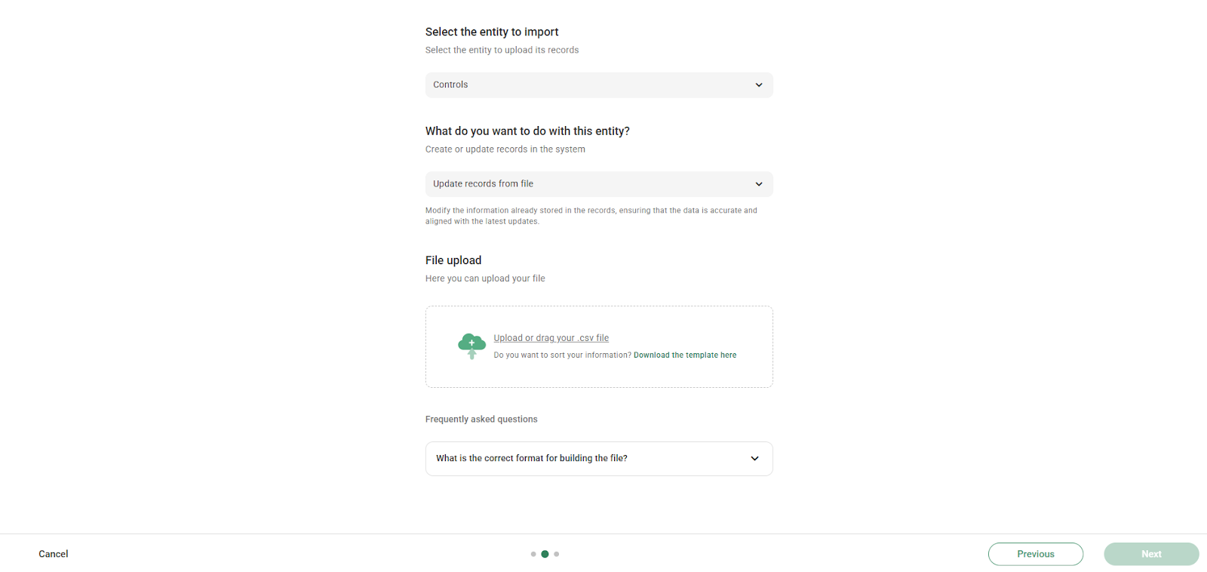This screenshot has width=1207, height=572.
Task: Go back with the Previous button
Action: click(1036, 554)
